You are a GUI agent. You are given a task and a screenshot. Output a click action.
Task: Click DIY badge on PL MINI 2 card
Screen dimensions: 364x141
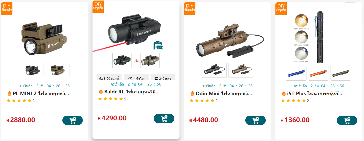tap(7, 8)
